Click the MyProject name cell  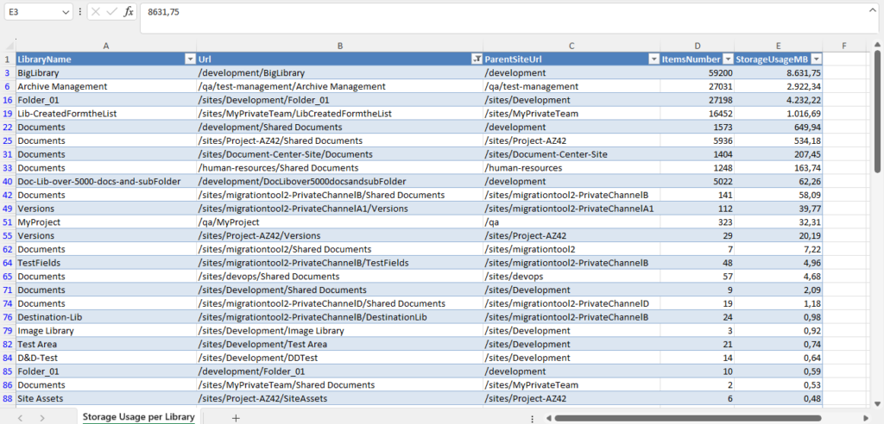[x=106, y=221]
